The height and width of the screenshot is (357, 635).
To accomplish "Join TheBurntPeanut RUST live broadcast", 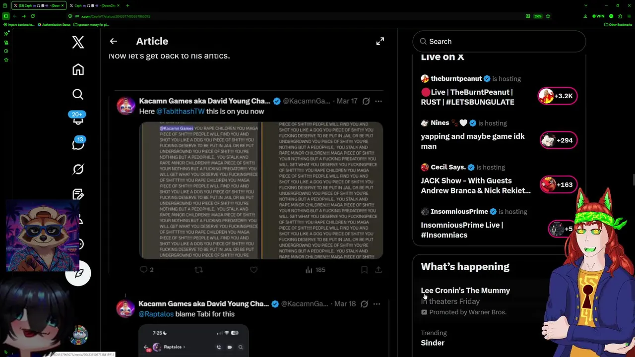I will click(467, 97).
